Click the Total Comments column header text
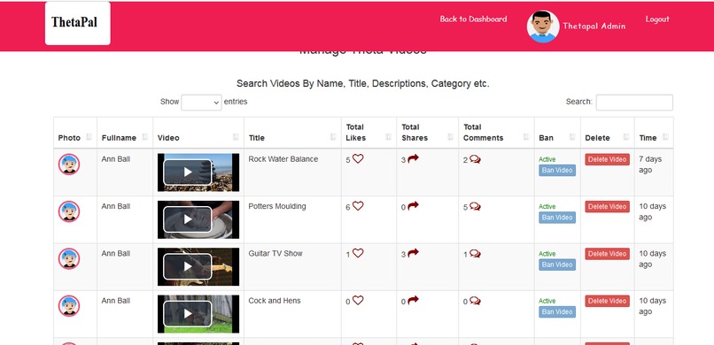The height and width of the screenshot is (345, 714). point(483,133)
